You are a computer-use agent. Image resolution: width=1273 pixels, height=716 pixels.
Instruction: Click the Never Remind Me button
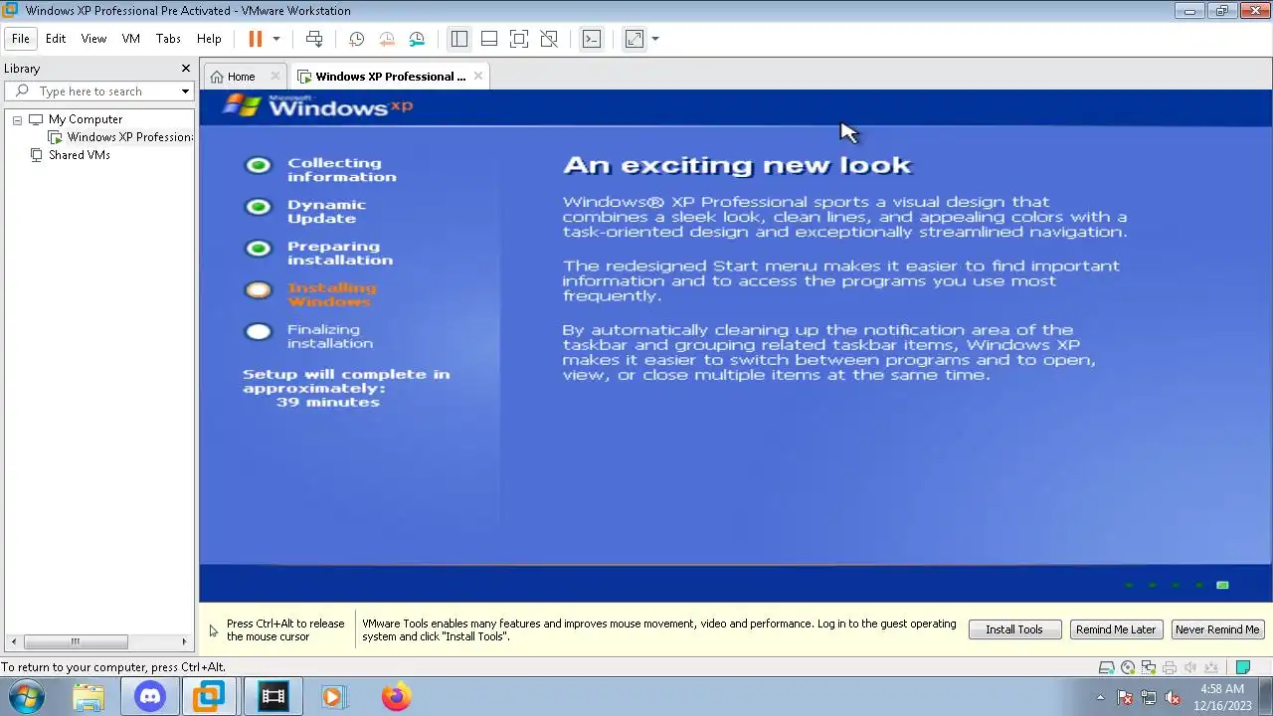(x=1217, y=629)
